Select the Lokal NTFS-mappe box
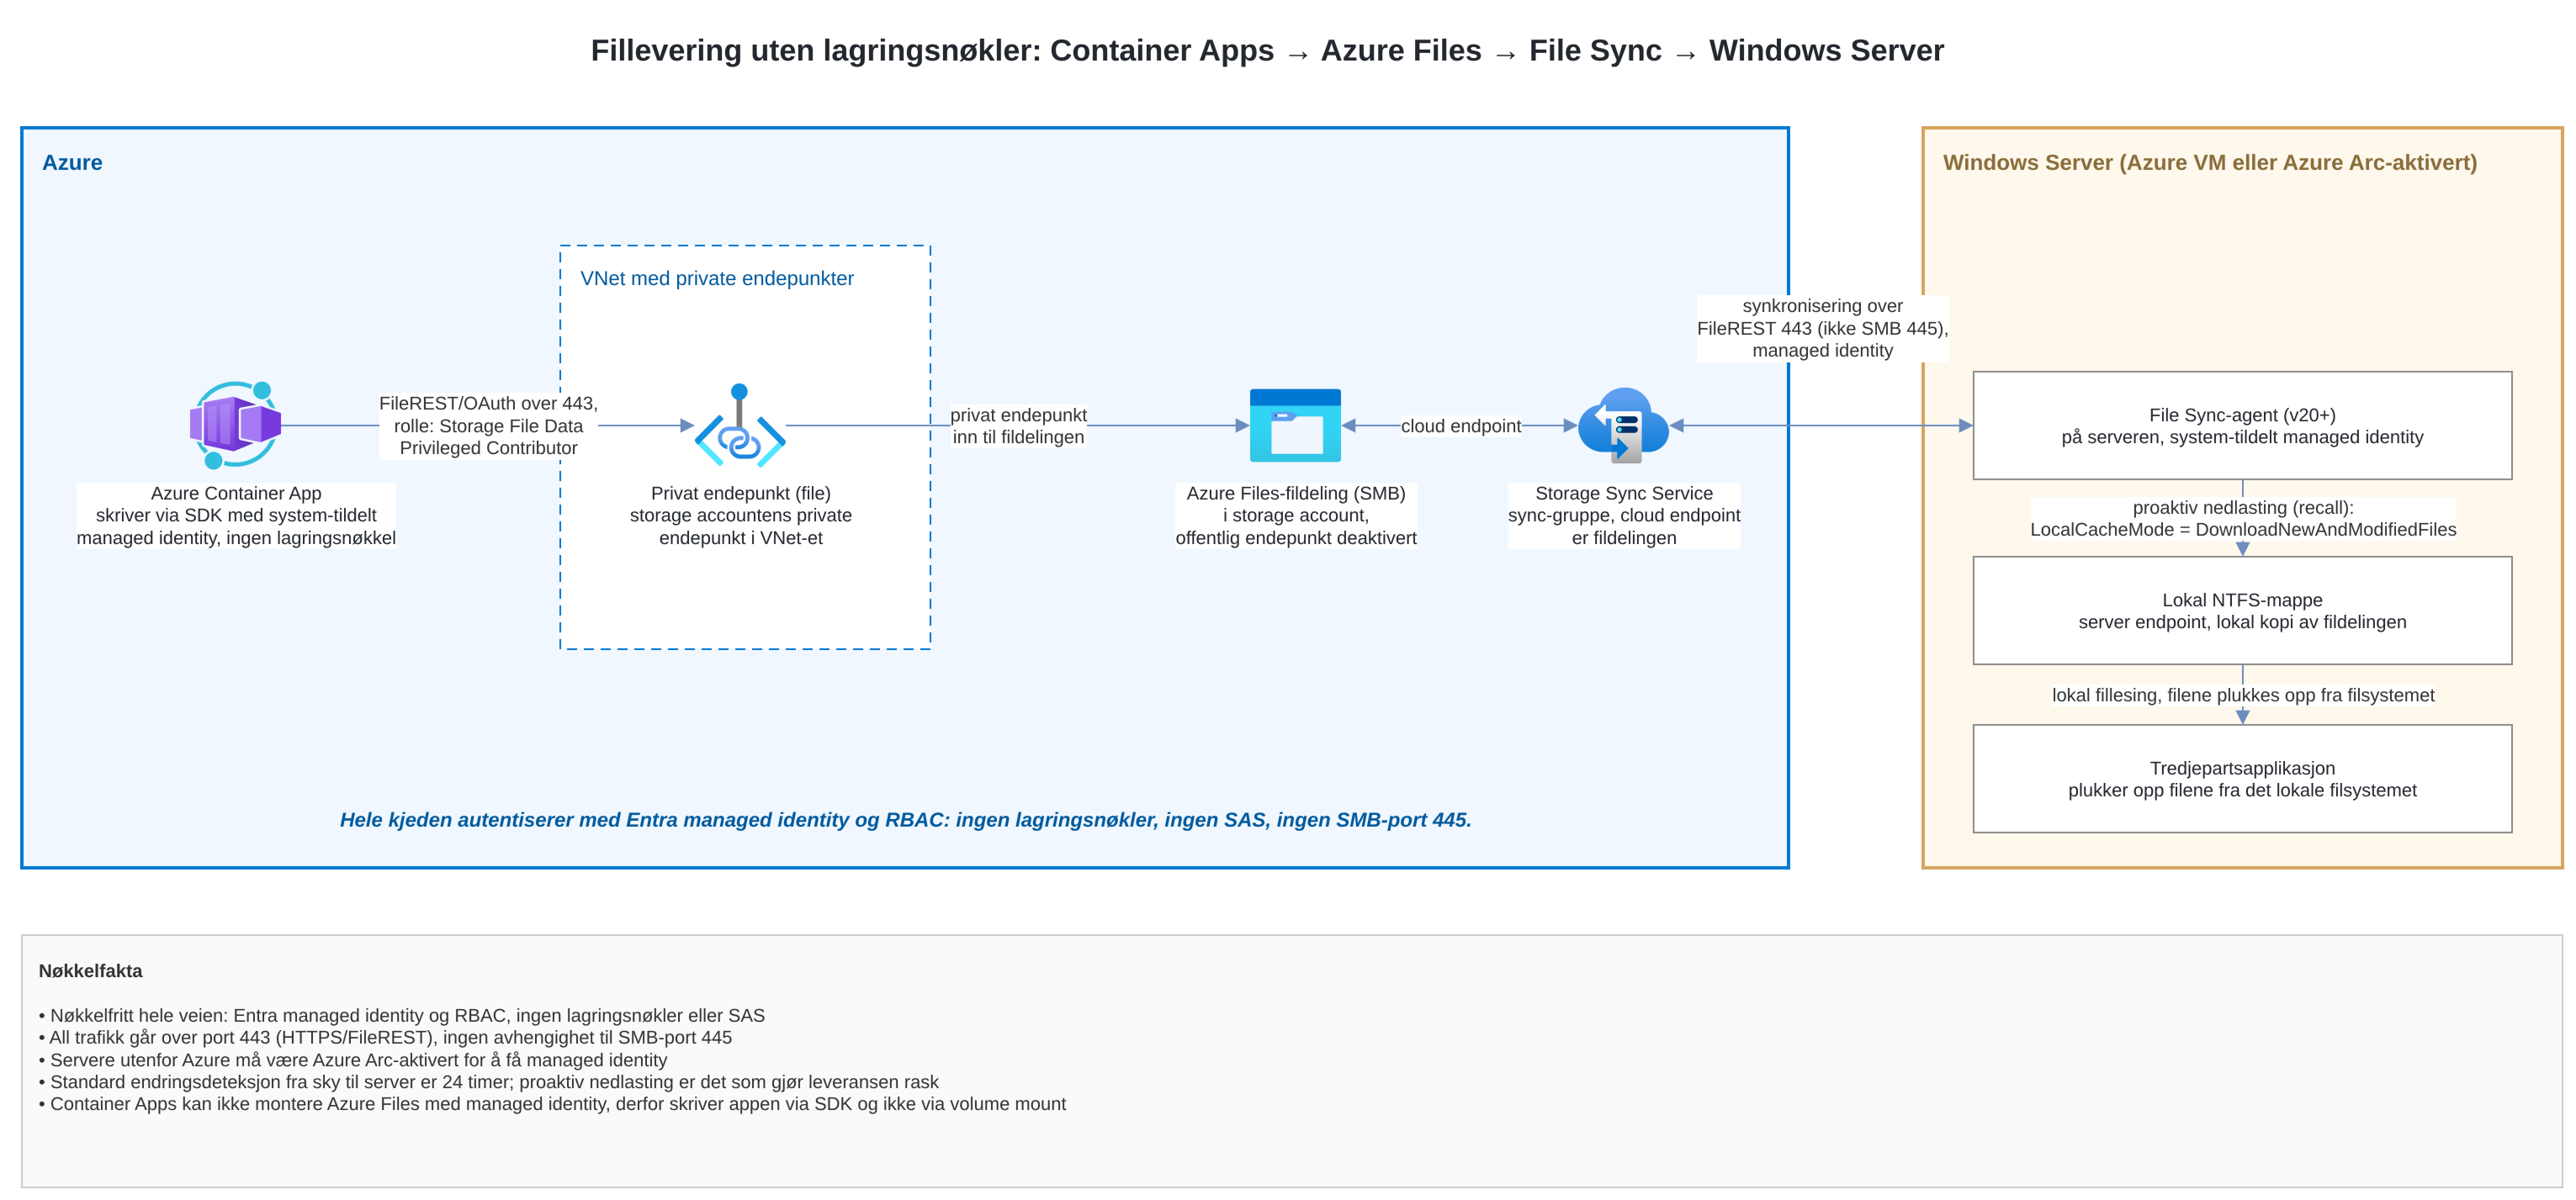The width and height of the screenshot is (2576, 1200). click(x=2242, y=611)
